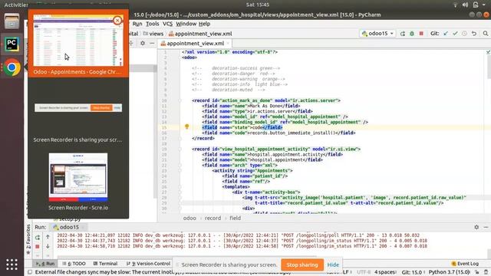Open the 4 spaces indentation selector

385,272
